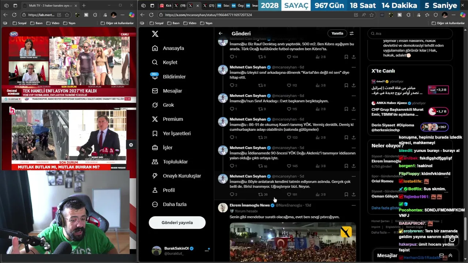Repost the "Kartal'dın değil mi sen" tweet
Image resolution: width=468 pixels, height=263 pixels.
point(261,85)
